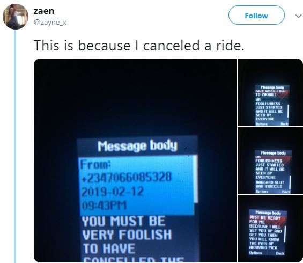Visit the @zayne_x handle link
Image resolution: width=303 pixels, height=263 pixels.
(50, 22)
